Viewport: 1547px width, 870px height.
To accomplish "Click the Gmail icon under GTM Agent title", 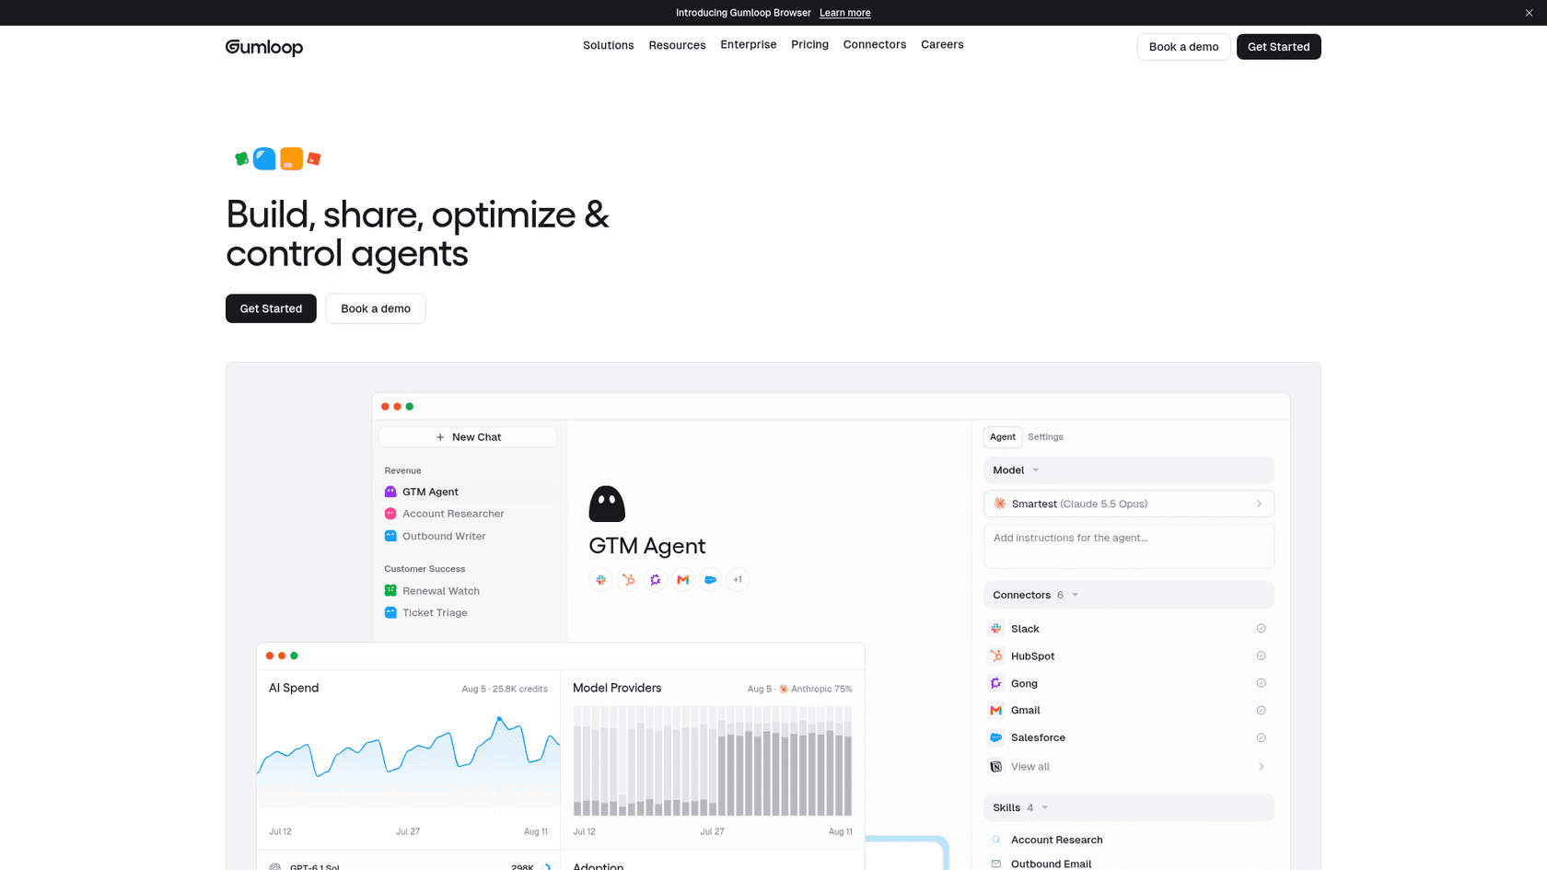I will click(x=683, y=580).
